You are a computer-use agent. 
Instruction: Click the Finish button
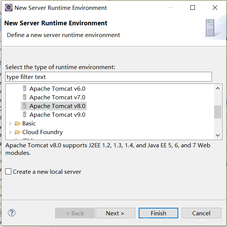coord(158,213)
